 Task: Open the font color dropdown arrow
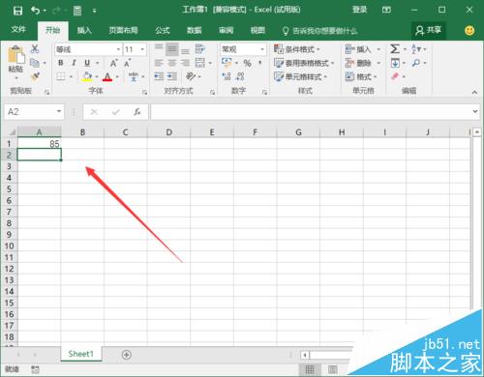117,76
